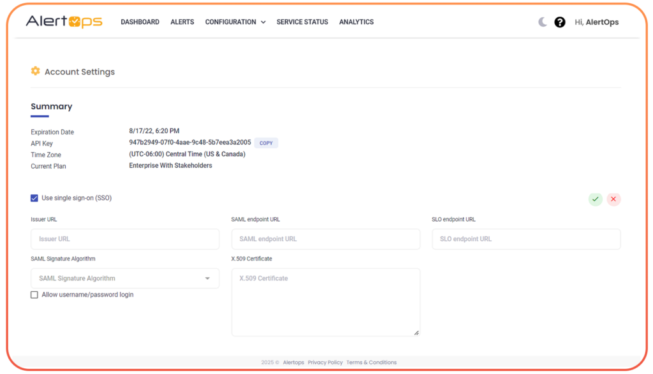Disable Use single sign-on (SSO)
This screenshot has height=374, width=653.
click(34, 198)
